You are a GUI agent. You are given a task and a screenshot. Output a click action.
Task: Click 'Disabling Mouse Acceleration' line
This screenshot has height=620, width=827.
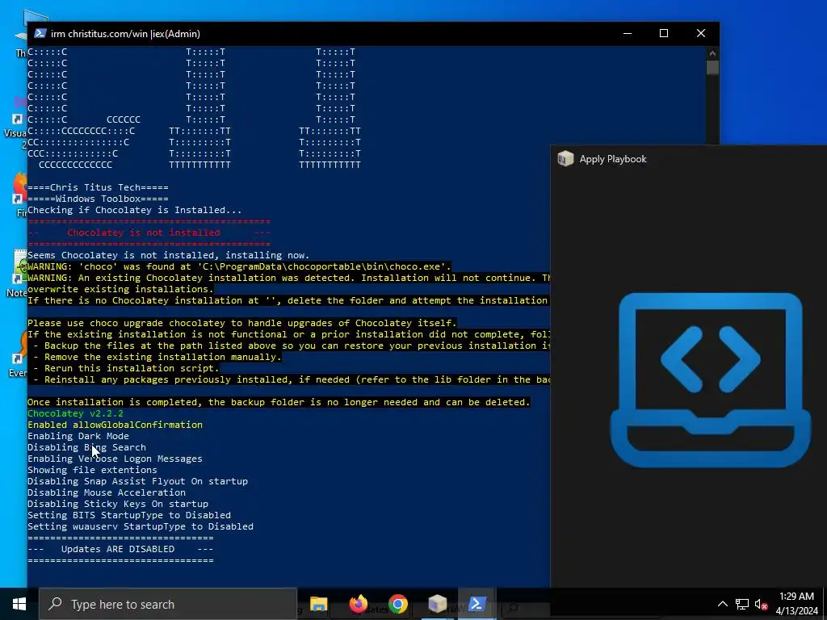point(107,492)
